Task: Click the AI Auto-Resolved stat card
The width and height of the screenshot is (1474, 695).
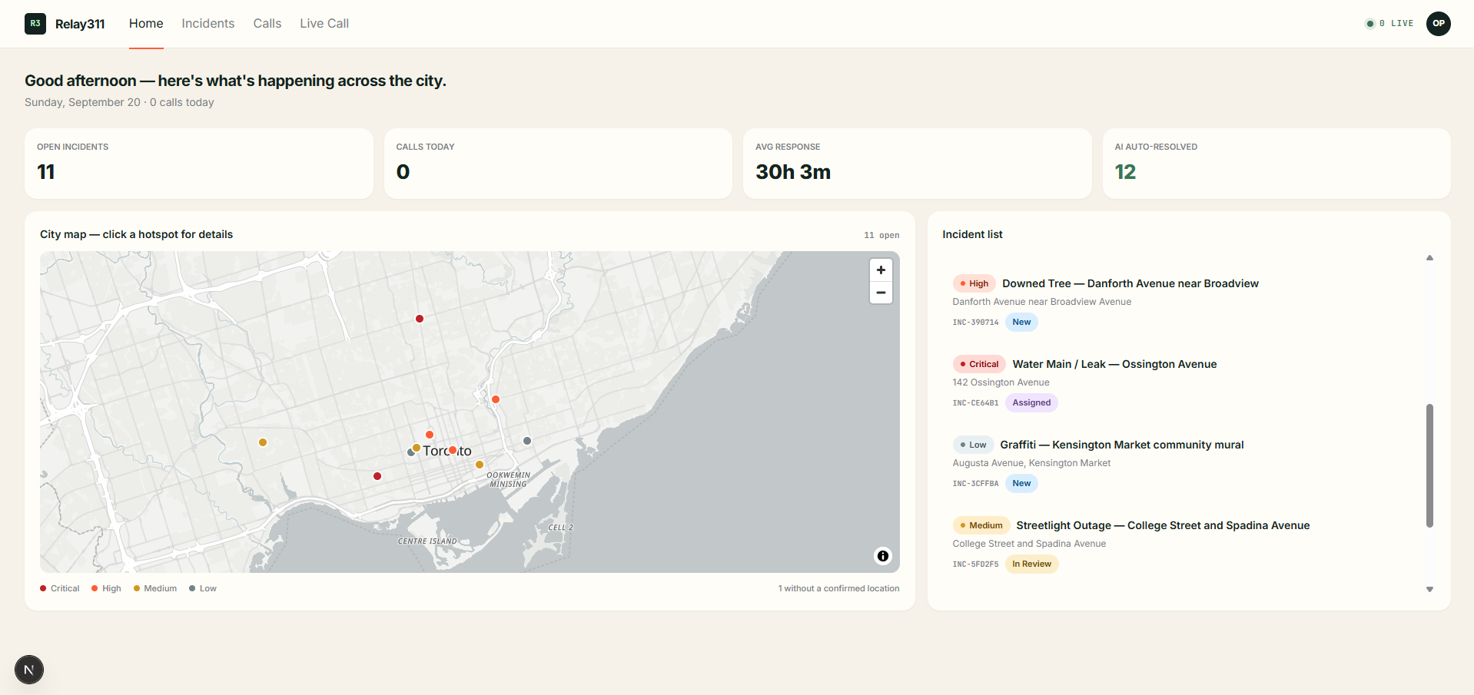Action: (1276, 164)
